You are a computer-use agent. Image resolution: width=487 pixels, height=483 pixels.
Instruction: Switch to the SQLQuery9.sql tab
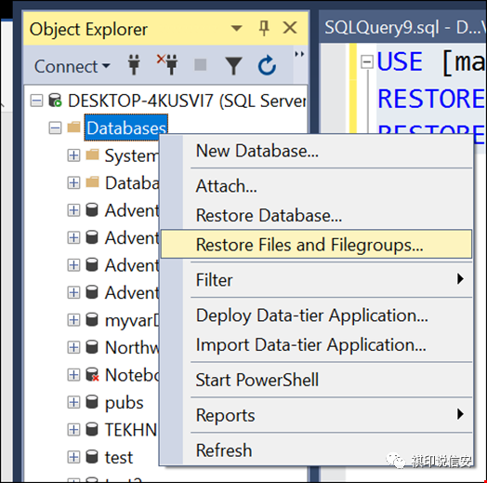coord(403,27)
